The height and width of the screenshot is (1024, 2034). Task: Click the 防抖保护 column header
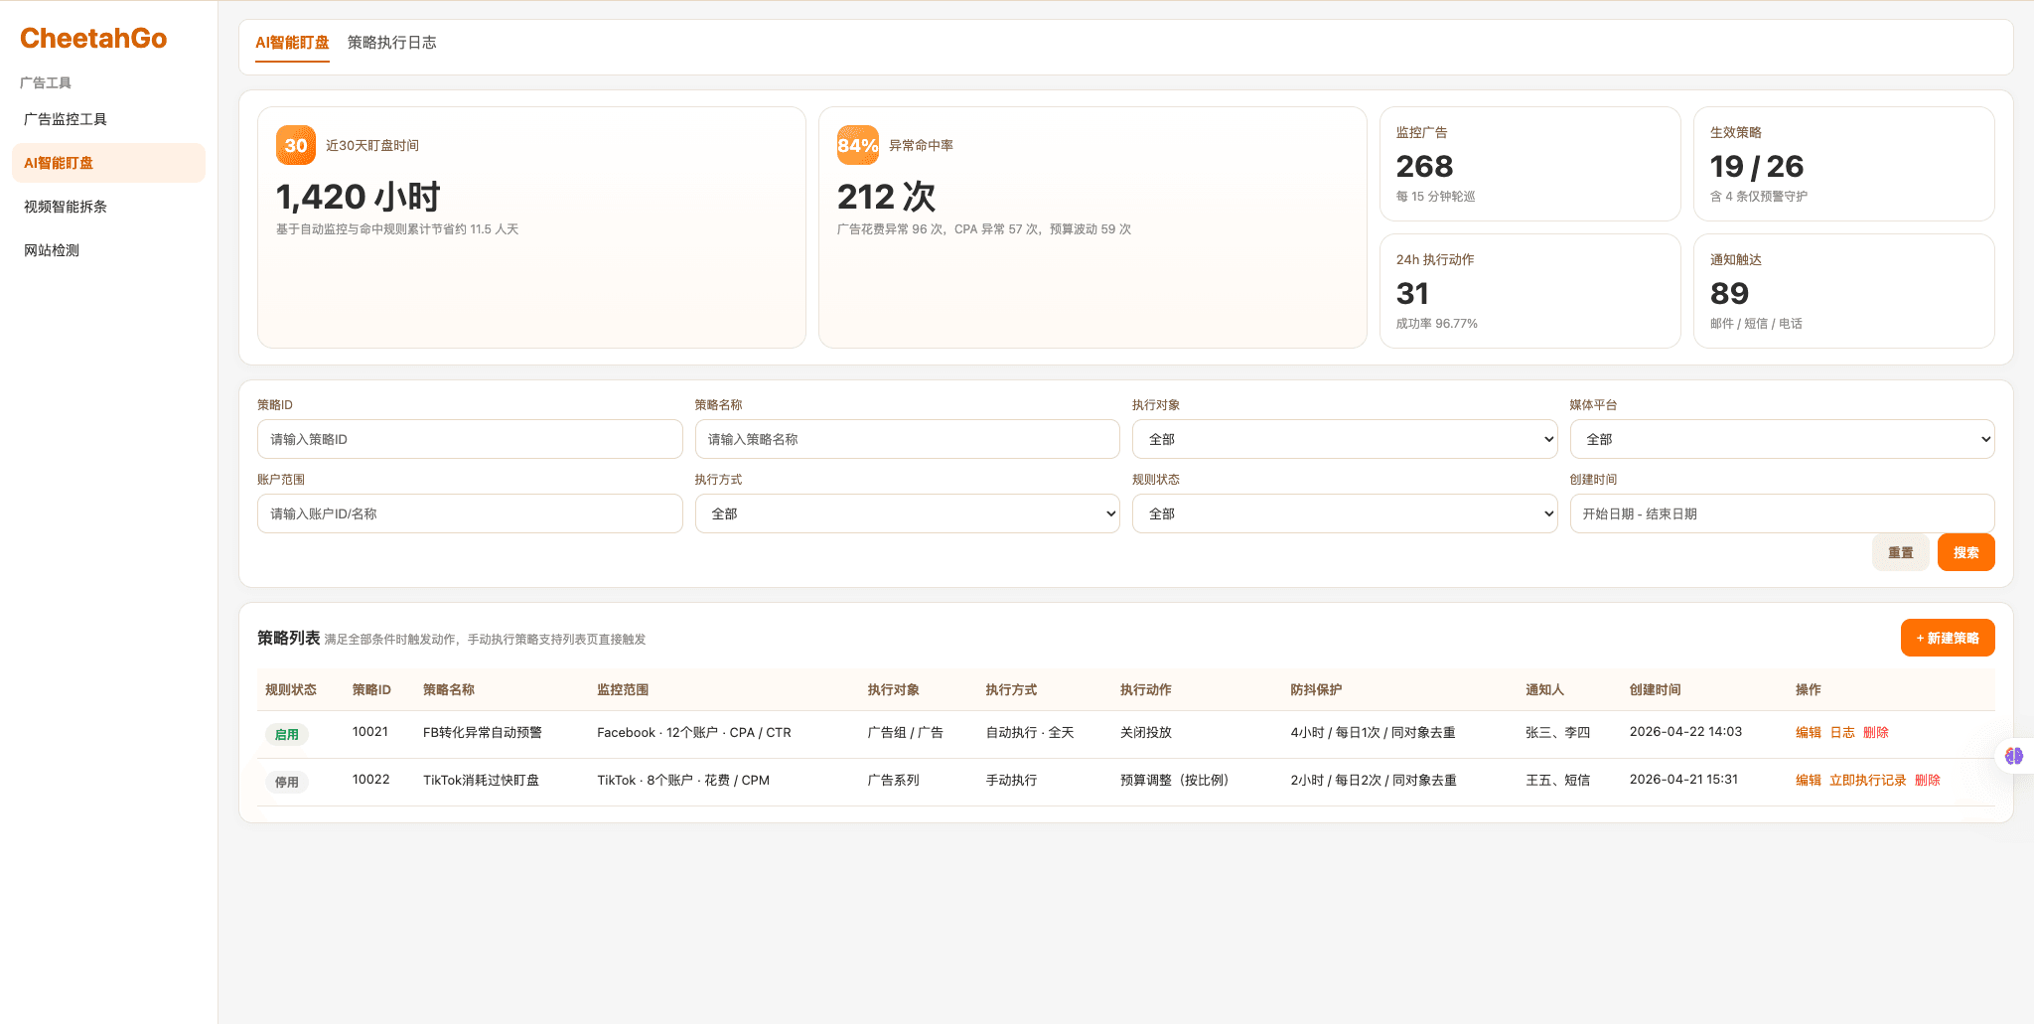click(x=1316, y=690)
